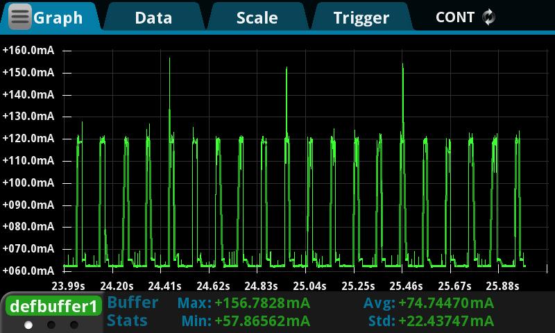Tap the Buffer Stats label
This screenshot has height=333, width=555.
(133, 311)
